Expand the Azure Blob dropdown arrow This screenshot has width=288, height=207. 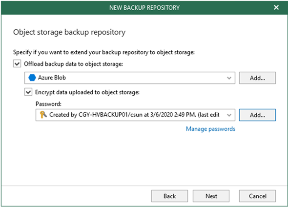click(x=229, y=78)
